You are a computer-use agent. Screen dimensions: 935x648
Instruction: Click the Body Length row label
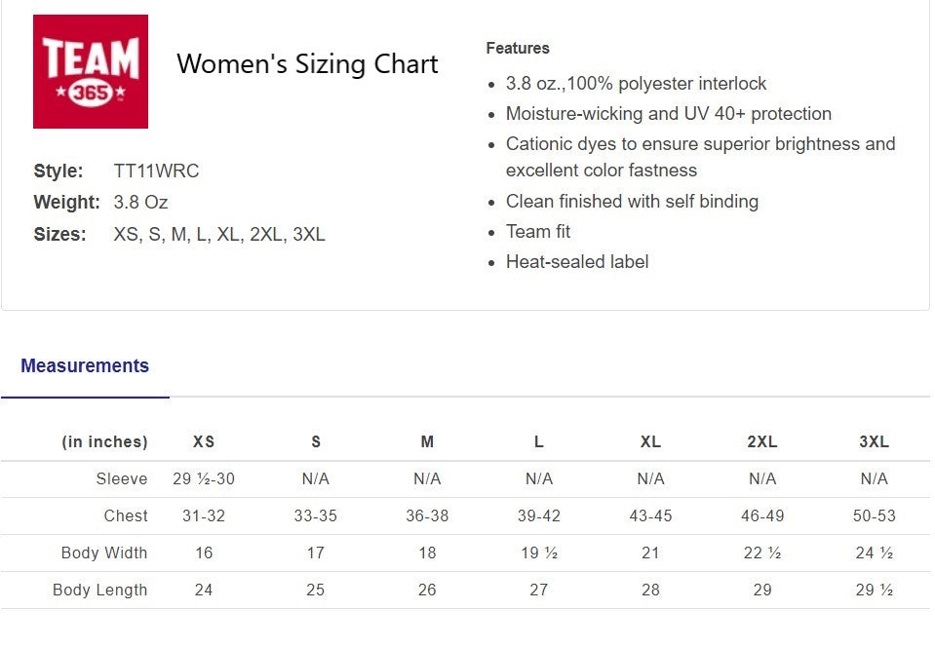click(x=100, y=590)
